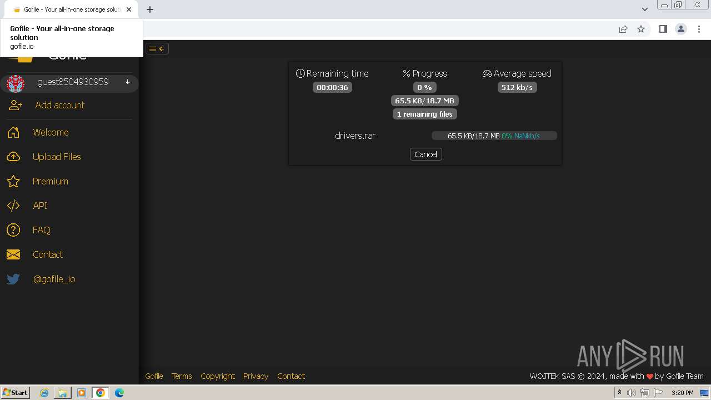This screenshot has width=711, height=400.
Task: Close the Gofile browser tab
Action: [x=129, y=9]
